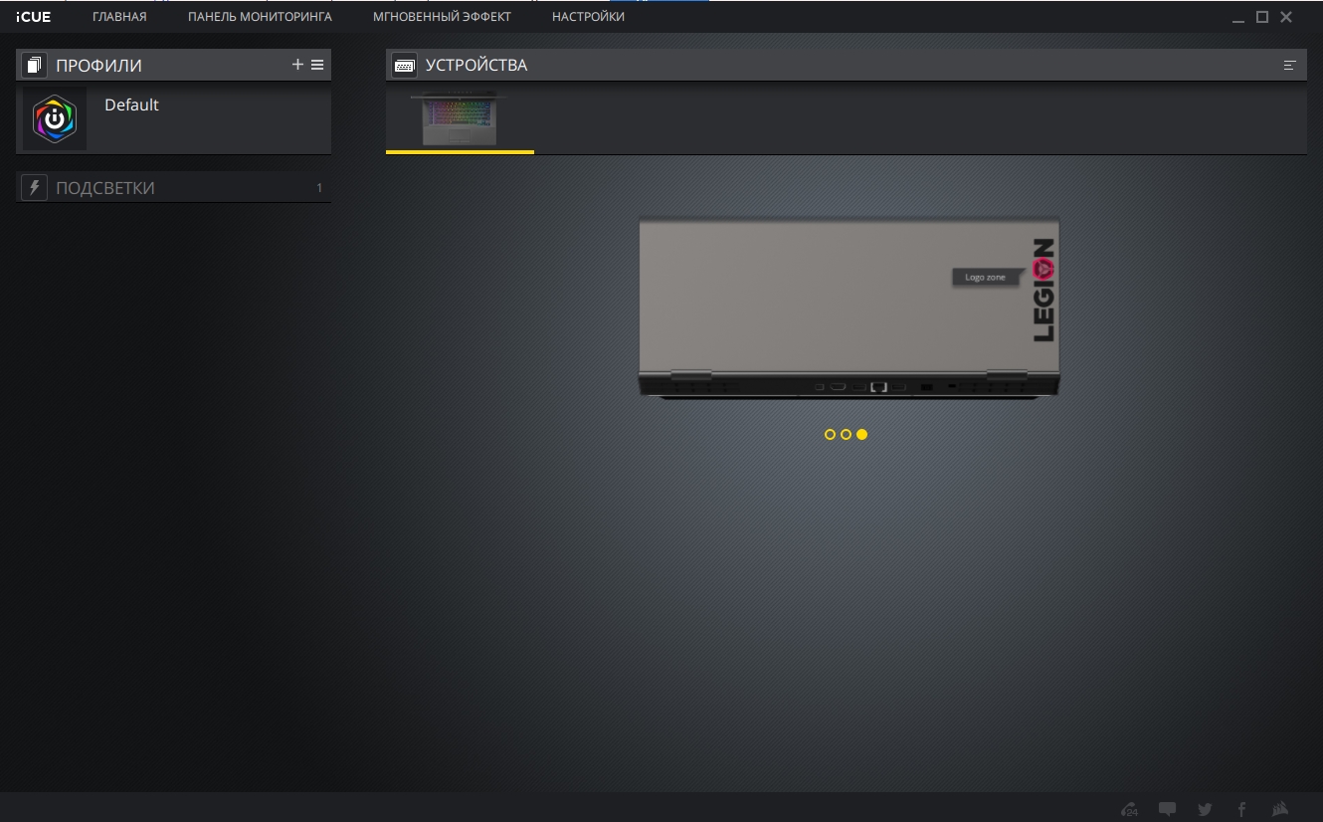Click the Устройства panel header

pos(847,66)
